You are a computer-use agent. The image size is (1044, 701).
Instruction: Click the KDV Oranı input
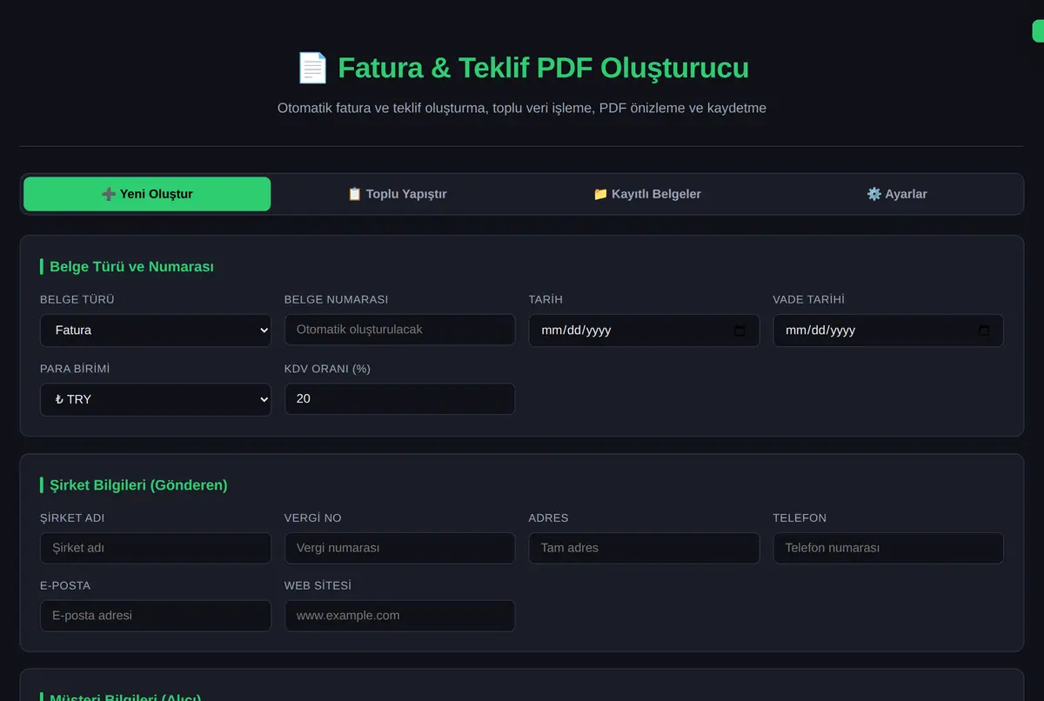click(400, 399)
